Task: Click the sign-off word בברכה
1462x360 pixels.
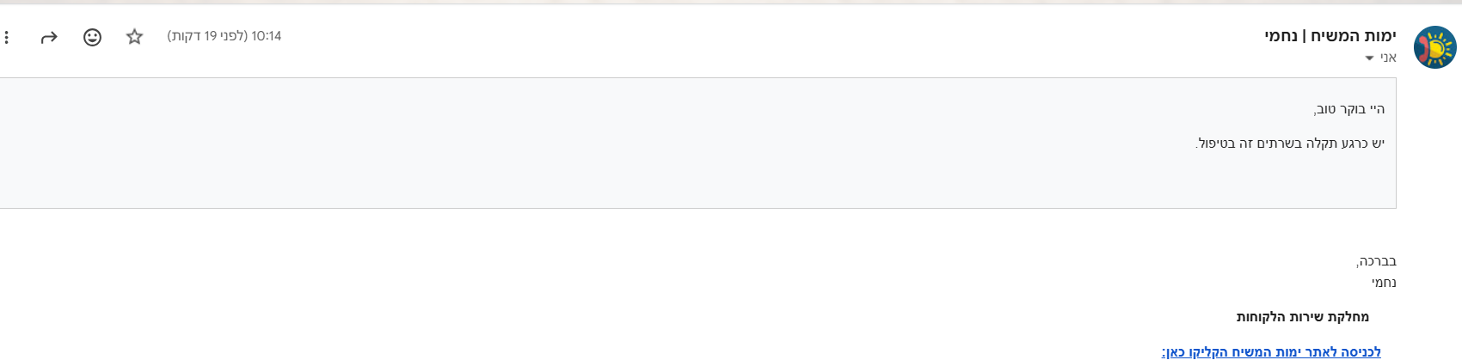Action: [x=1376, y=261]
